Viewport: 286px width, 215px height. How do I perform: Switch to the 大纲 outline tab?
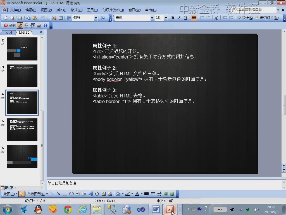click(x=8, y=32)
